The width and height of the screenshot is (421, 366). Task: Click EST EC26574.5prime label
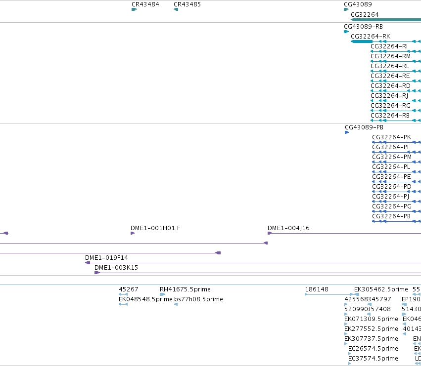pyautogui.click(x=373, y=349)
